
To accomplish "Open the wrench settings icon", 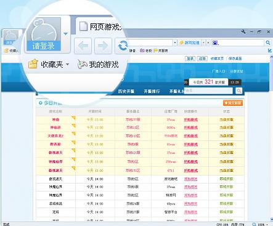I will tap(243, 32).
